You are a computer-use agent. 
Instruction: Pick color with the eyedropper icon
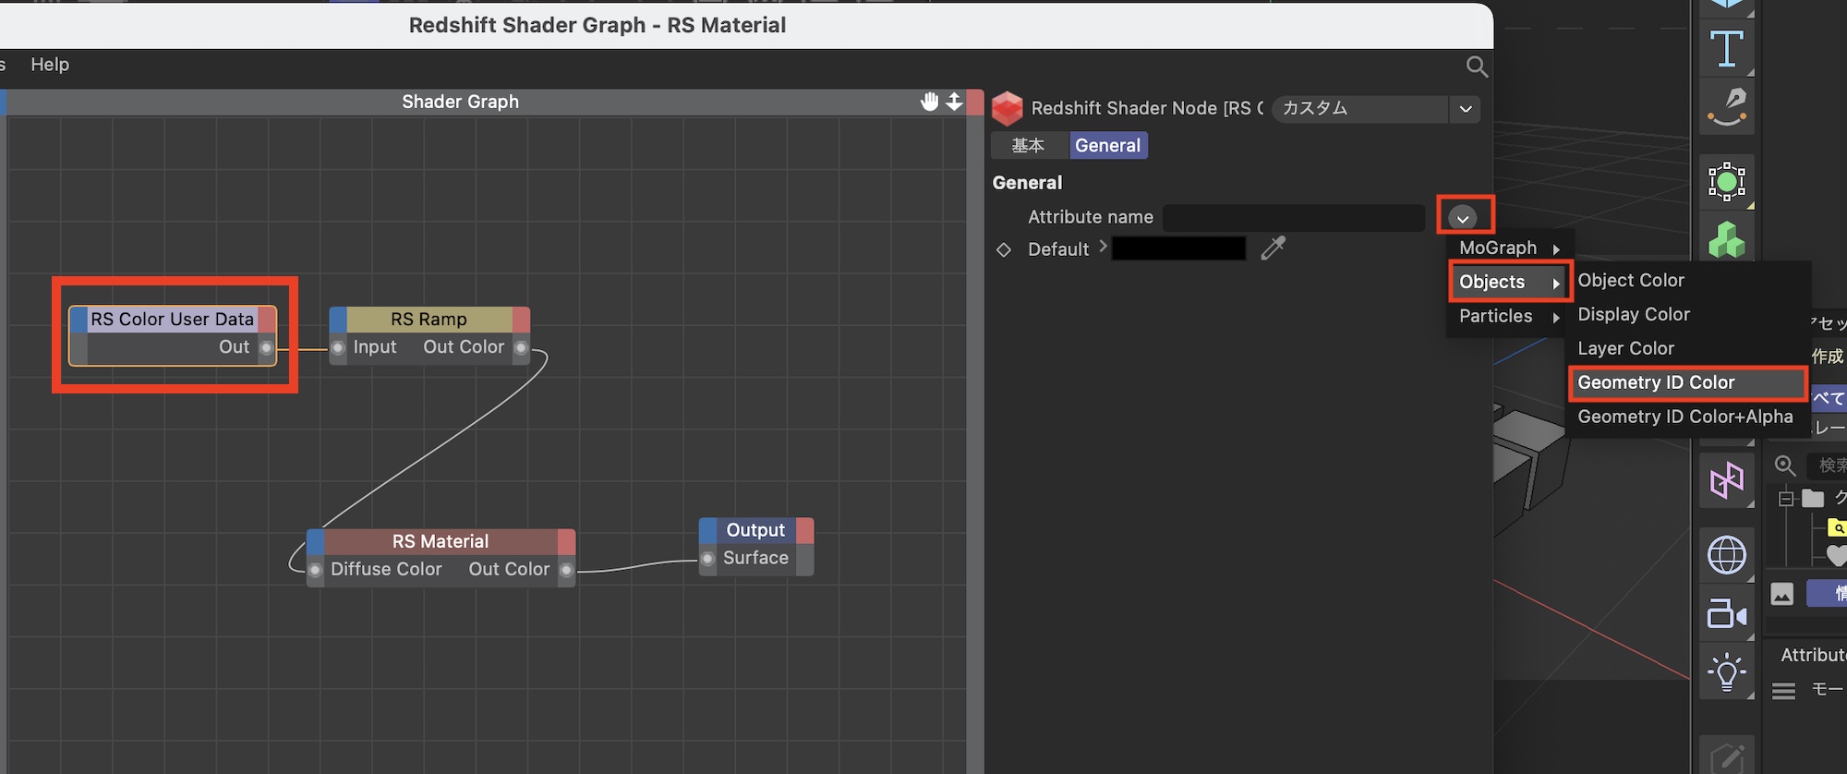point(1274,248)
